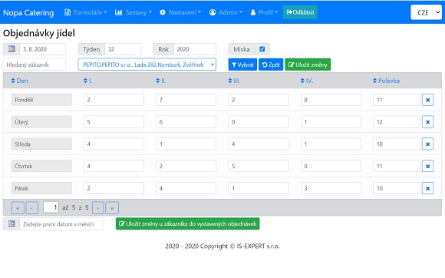Viewport: 445px width, 278px height.
Task: Remove the Čtvrtek row using the X button
Action: pyautogui.click(x=427, y=167)
